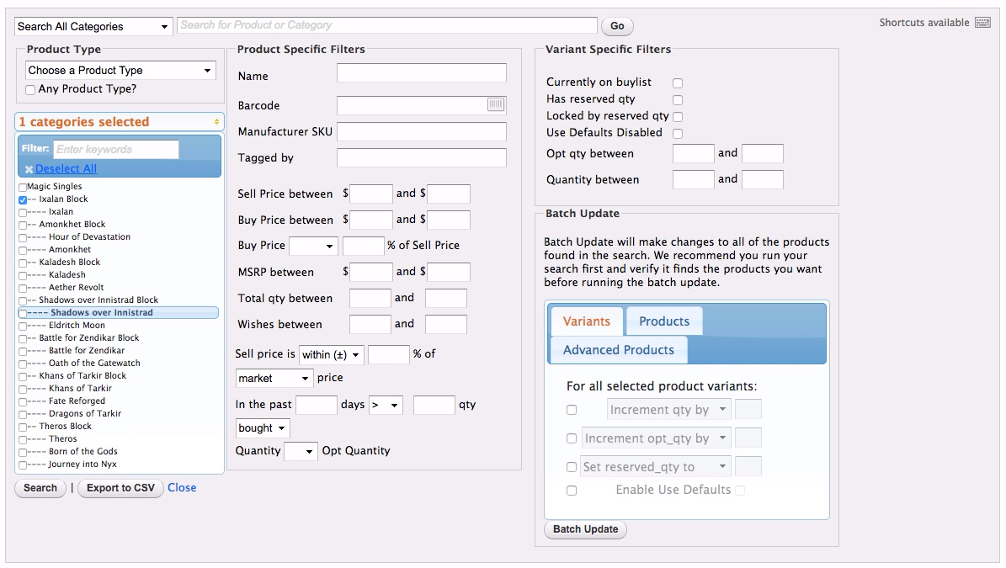Tick the Increment opt_qty by row checkbox
Screen dimensions: 1006x568
point(572,438)
